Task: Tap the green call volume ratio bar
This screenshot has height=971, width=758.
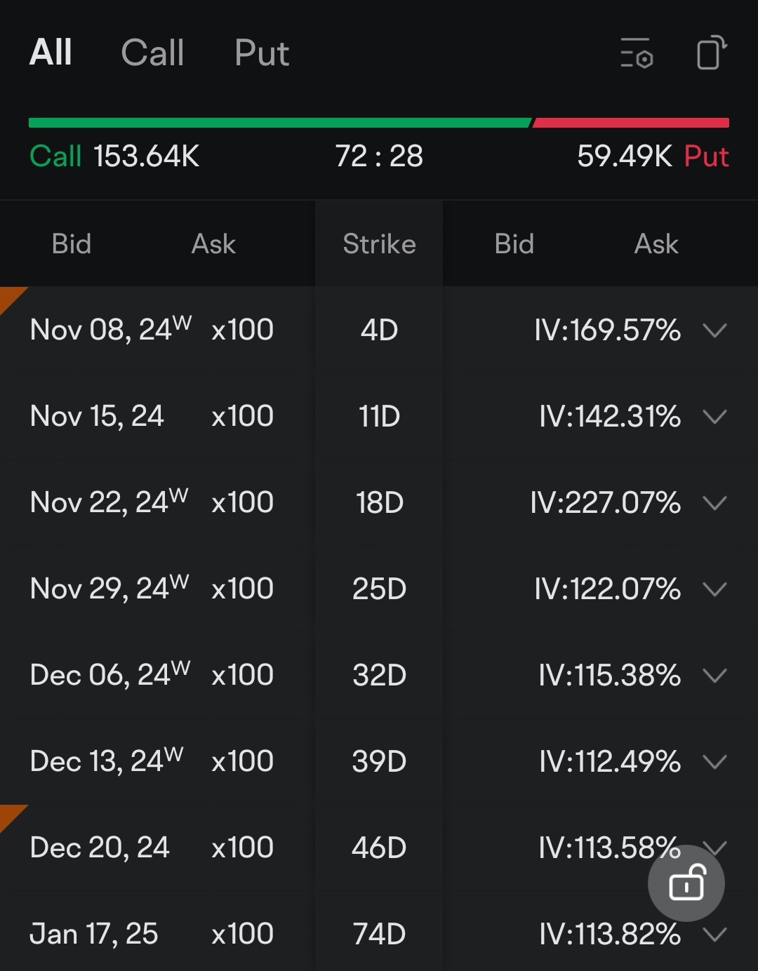Action: pos(280,123)
